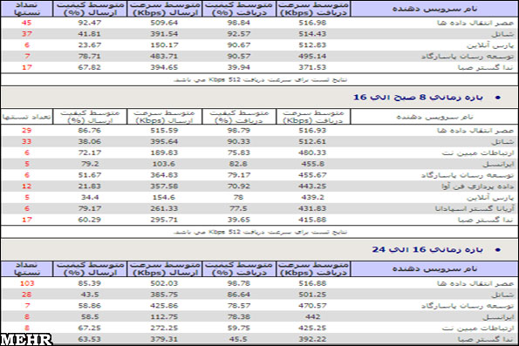Click the 512 Kbps note under the first table
Image resolution: width=519 pixels, height=346 pixels.
pyautogui.click(x=260, y=79)
